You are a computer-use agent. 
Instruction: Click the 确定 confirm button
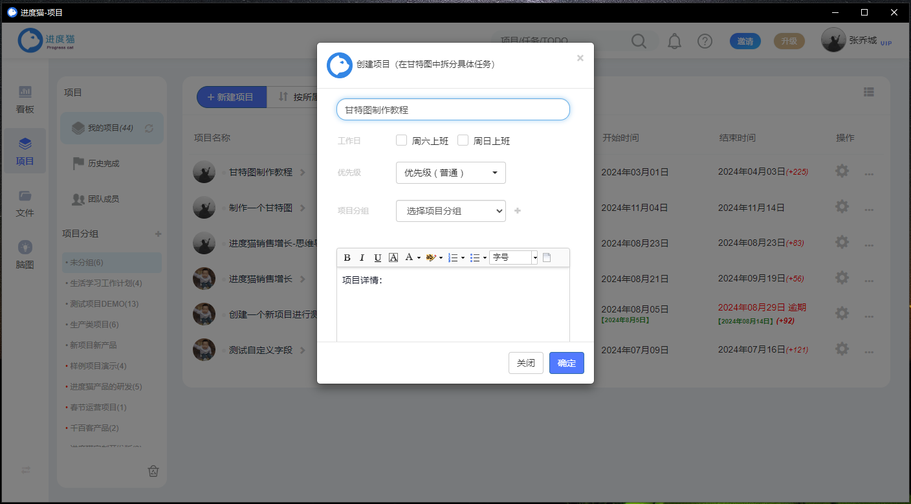(x=567, y=363)
